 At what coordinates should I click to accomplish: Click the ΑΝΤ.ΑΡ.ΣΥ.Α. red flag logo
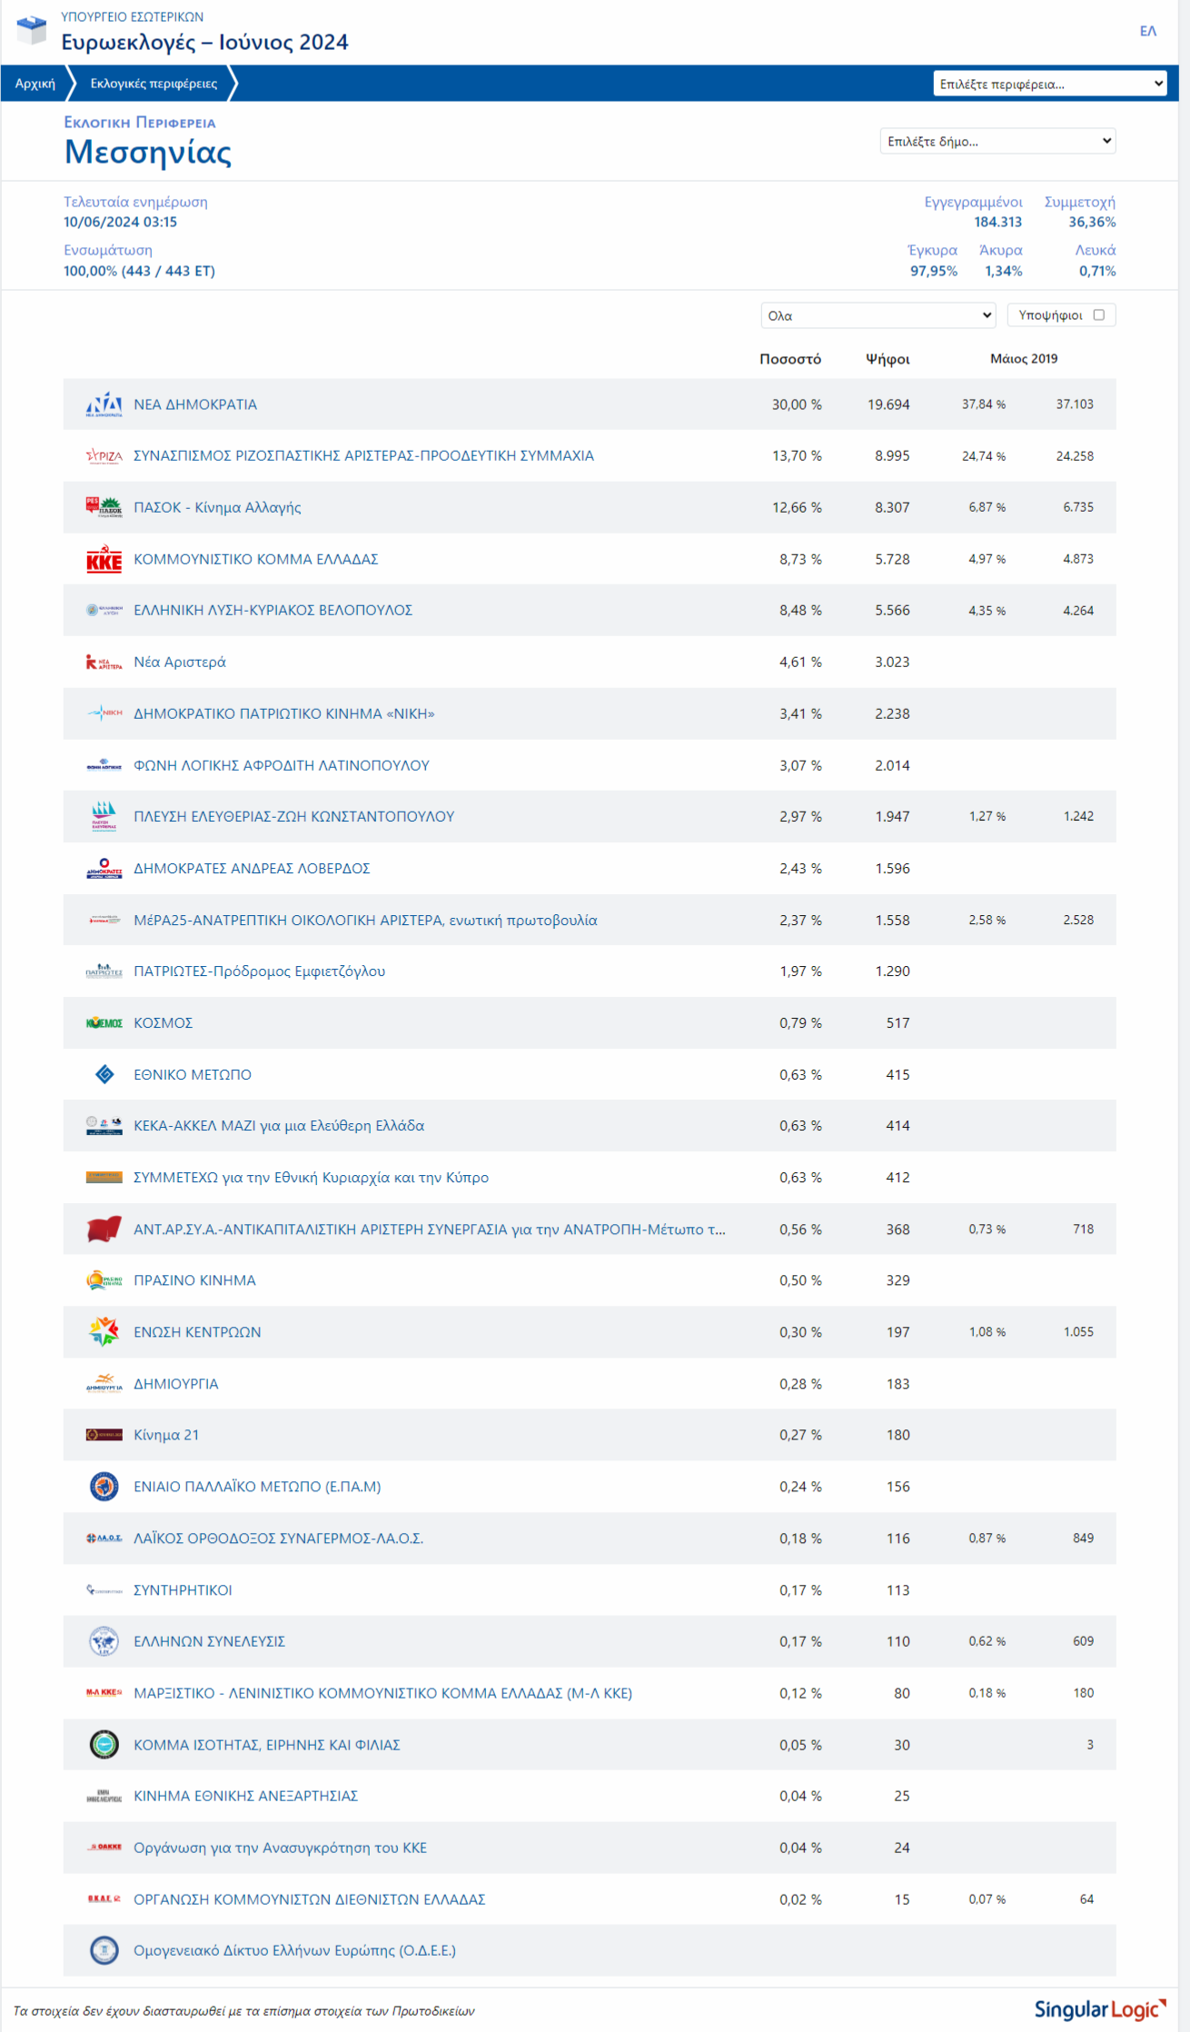[x=104, y=1229]
